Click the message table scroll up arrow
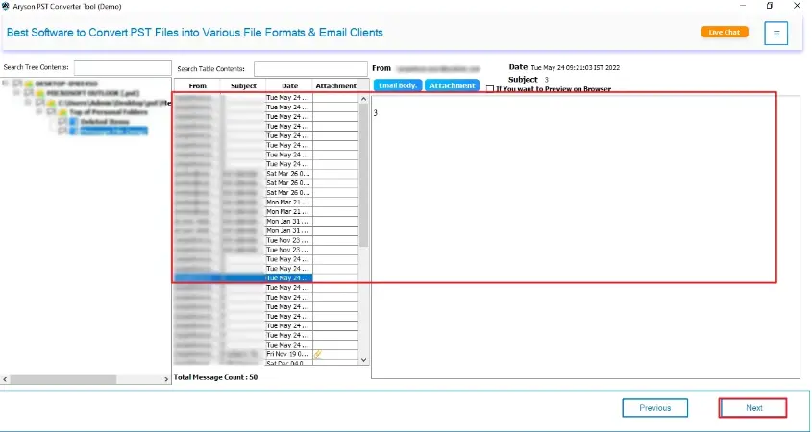The height and width of the screenshot is (432, 812). (363, 99)
